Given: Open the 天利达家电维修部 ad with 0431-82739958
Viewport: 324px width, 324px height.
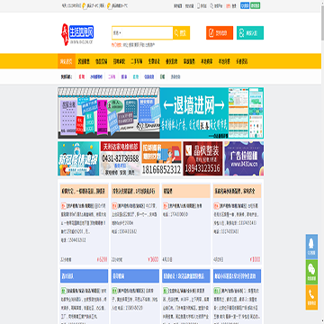Looking at the screenshot, I should pos(120,158).
